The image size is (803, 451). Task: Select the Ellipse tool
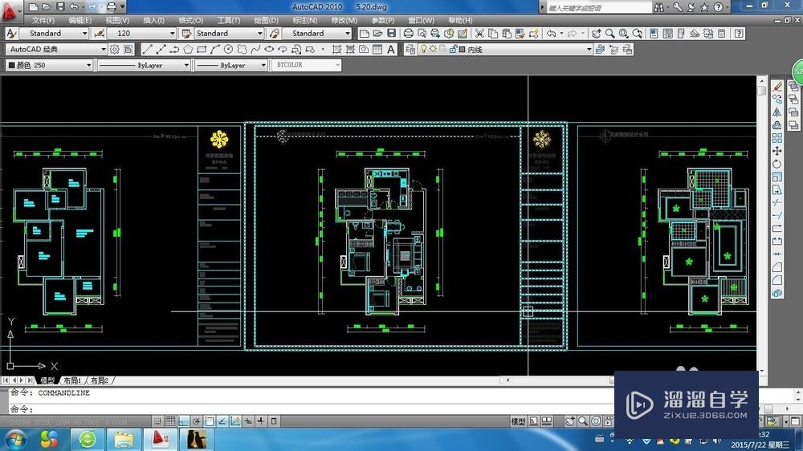269,49
